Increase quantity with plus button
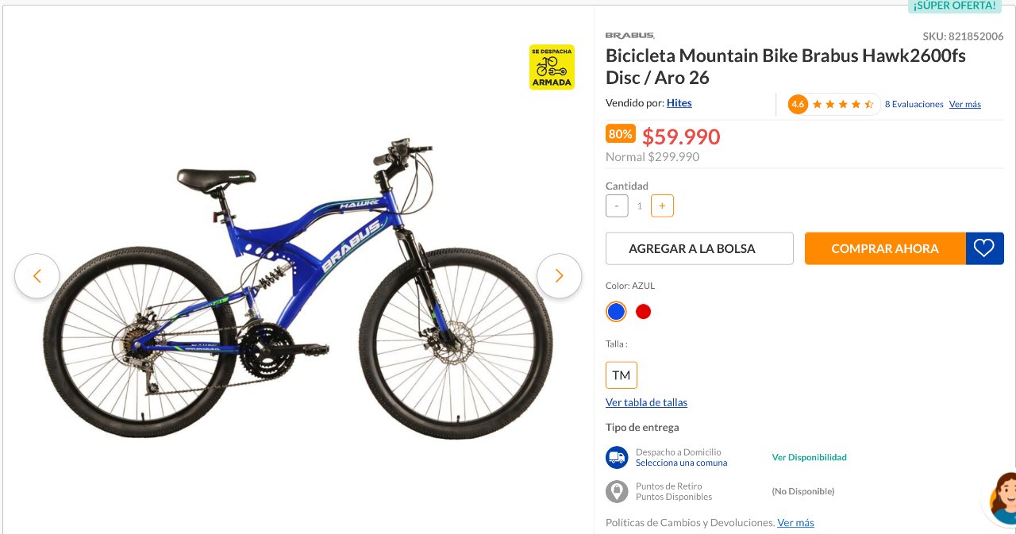Viewport: 1016px width, 534px height. 662,206
